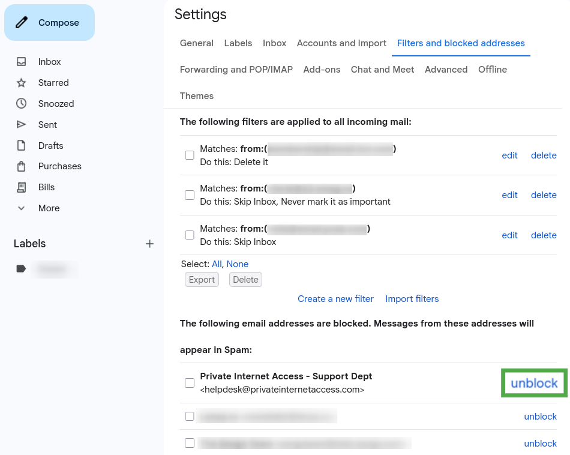Click helpdesk@privateinternetaccess.com address text
570x455 pixels.
282,390
